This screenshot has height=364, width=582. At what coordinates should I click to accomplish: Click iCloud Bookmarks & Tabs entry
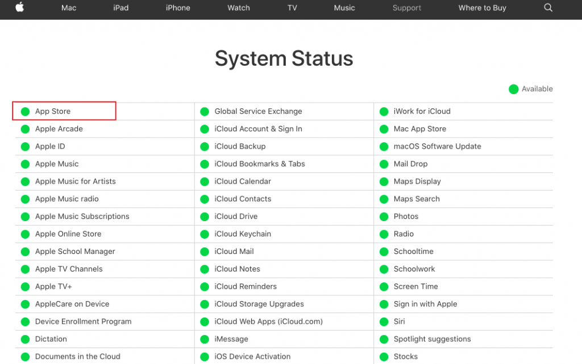point(259,164)
